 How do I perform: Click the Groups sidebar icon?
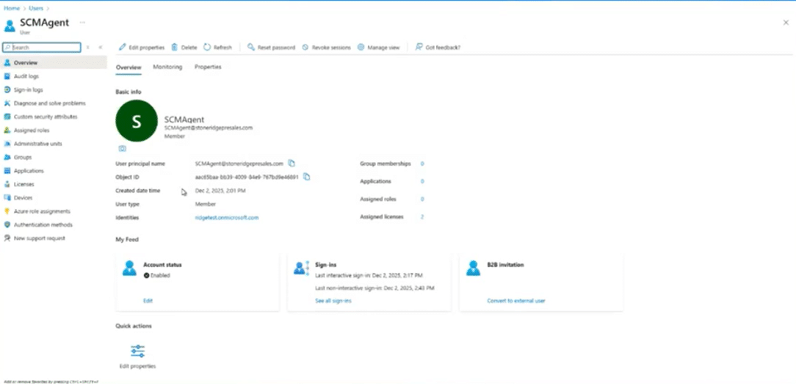[x=7, y=157]
